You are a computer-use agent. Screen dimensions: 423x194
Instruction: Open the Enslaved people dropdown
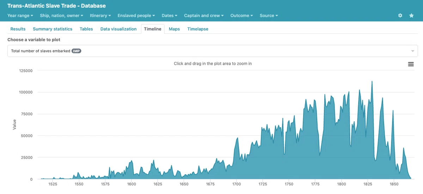(x=136, y=15)
